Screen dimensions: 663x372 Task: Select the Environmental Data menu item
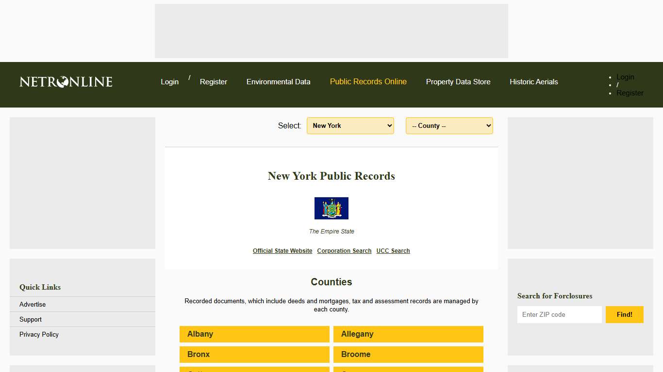point(279,82)
